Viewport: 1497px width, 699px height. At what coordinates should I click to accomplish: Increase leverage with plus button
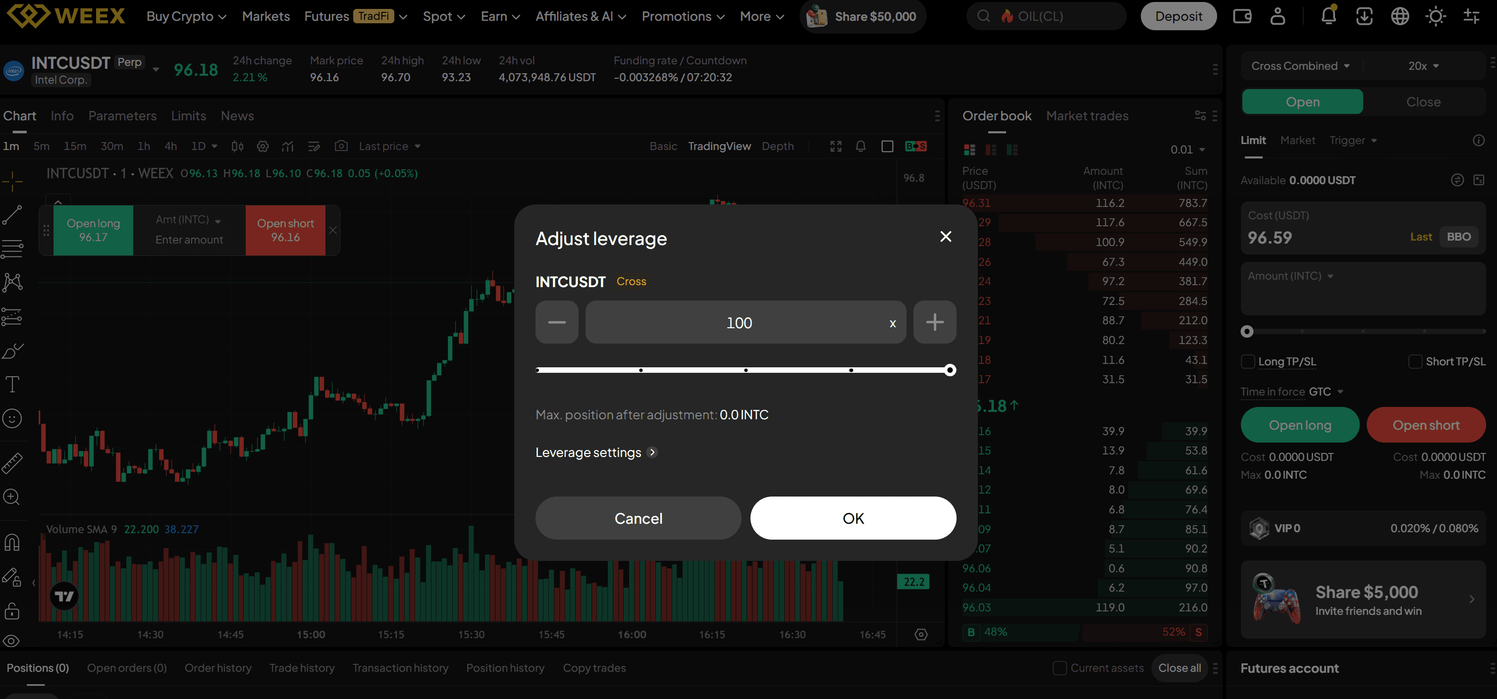click(x=934, y=322)
